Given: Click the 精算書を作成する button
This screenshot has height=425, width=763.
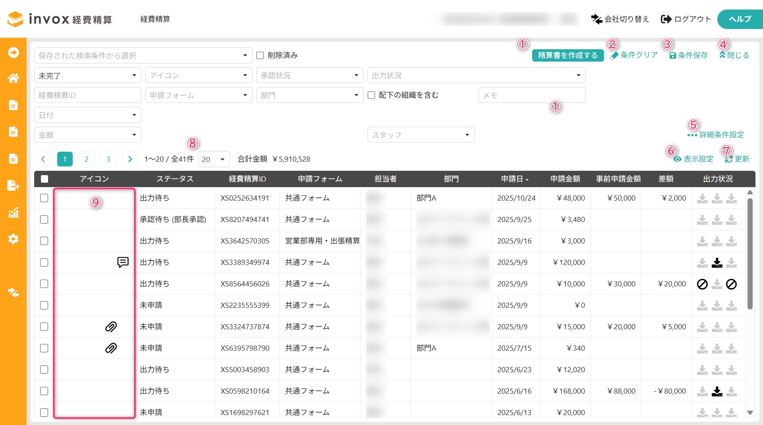Looking at the screenshot, I should tap(567, 55).
